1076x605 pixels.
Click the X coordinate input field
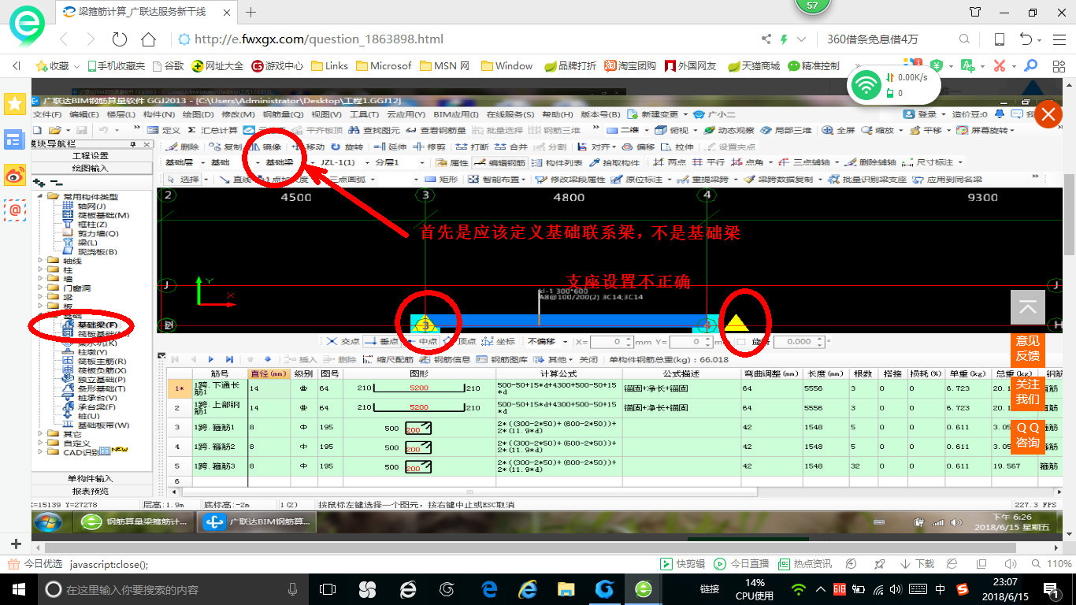pos(611,342)
